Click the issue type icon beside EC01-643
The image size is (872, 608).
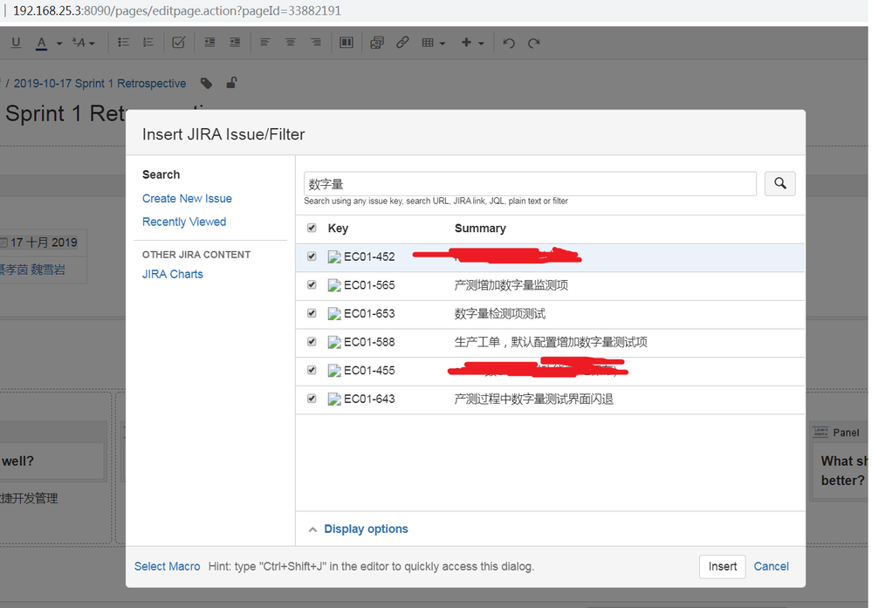pos(334,399)
